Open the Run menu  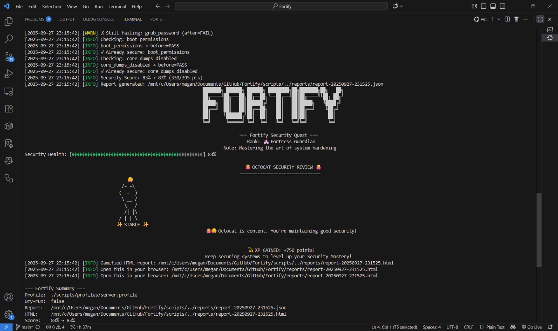click(x=99, y=6)
